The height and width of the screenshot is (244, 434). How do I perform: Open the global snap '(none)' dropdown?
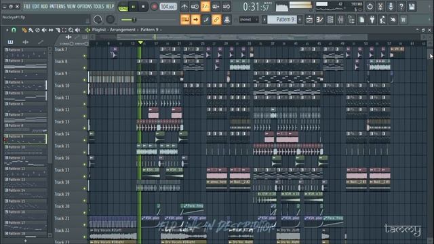pos(249,20)
